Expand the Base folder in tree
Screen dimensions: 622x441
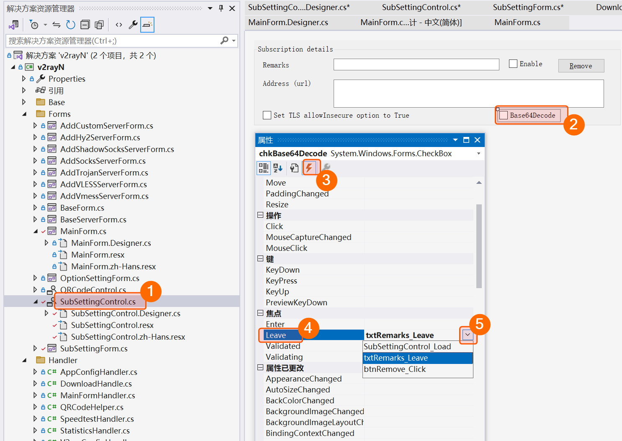pyautogui.click(x=24, y=102)
